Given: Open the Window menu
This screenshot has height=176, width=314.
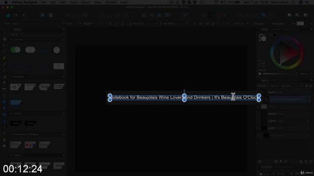Looking at the screenshot, I should tap(111, 2).
